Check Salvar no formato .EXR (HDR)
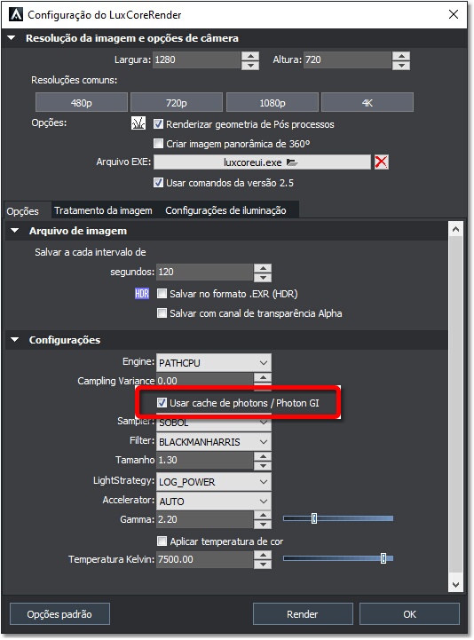The height and width of the screenshot is (640, 474). coord(162,294)
